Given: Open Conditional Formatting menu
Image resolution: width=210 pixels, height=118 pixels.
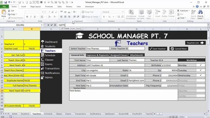Looking at the screenshot, I should [x=131, y=14].
